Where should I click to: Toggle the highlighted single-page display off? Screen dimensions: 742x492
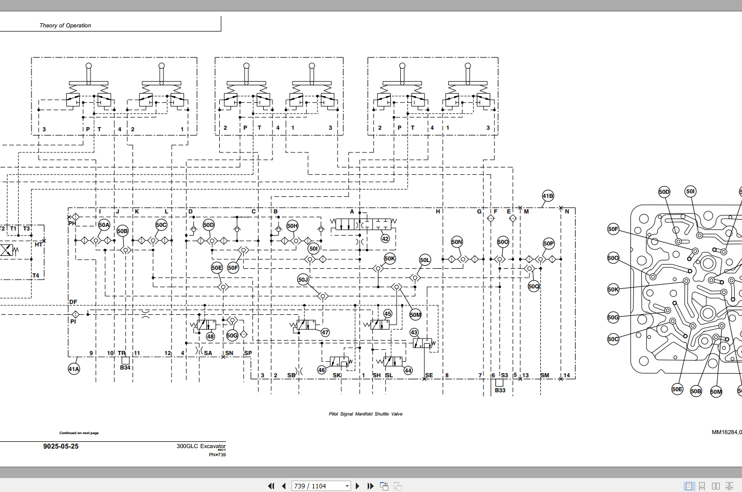tap(689, 486)
